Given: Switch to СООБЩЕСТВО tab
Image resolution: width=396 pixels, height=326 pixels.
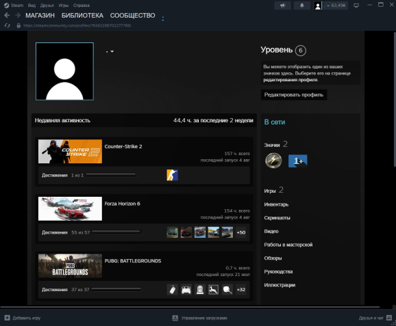Looking at the screenshot, I should 133,16.
